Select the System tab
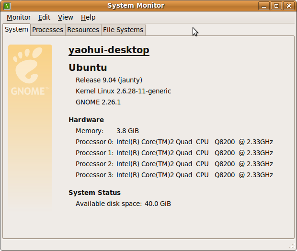Screen dimensions: 297x251 [x=16, y=30]
